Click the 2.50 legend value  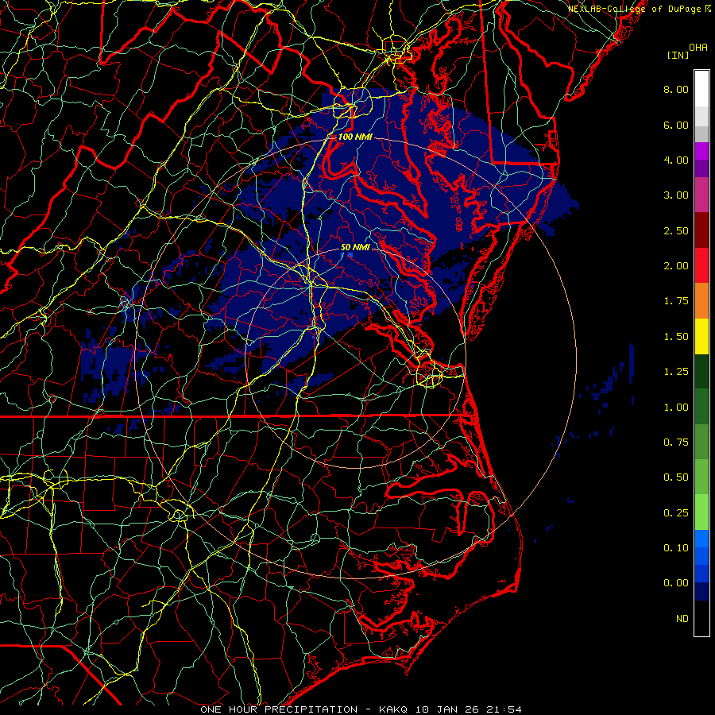click(x=676, y=230)
